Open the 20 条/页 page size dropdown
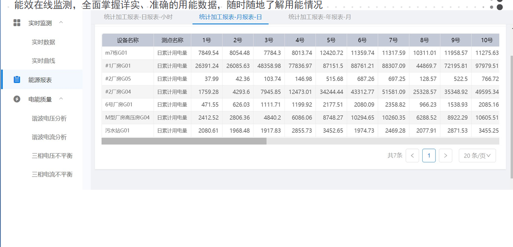The height and width of the screenshot is (247, 513). coord(477,156)
